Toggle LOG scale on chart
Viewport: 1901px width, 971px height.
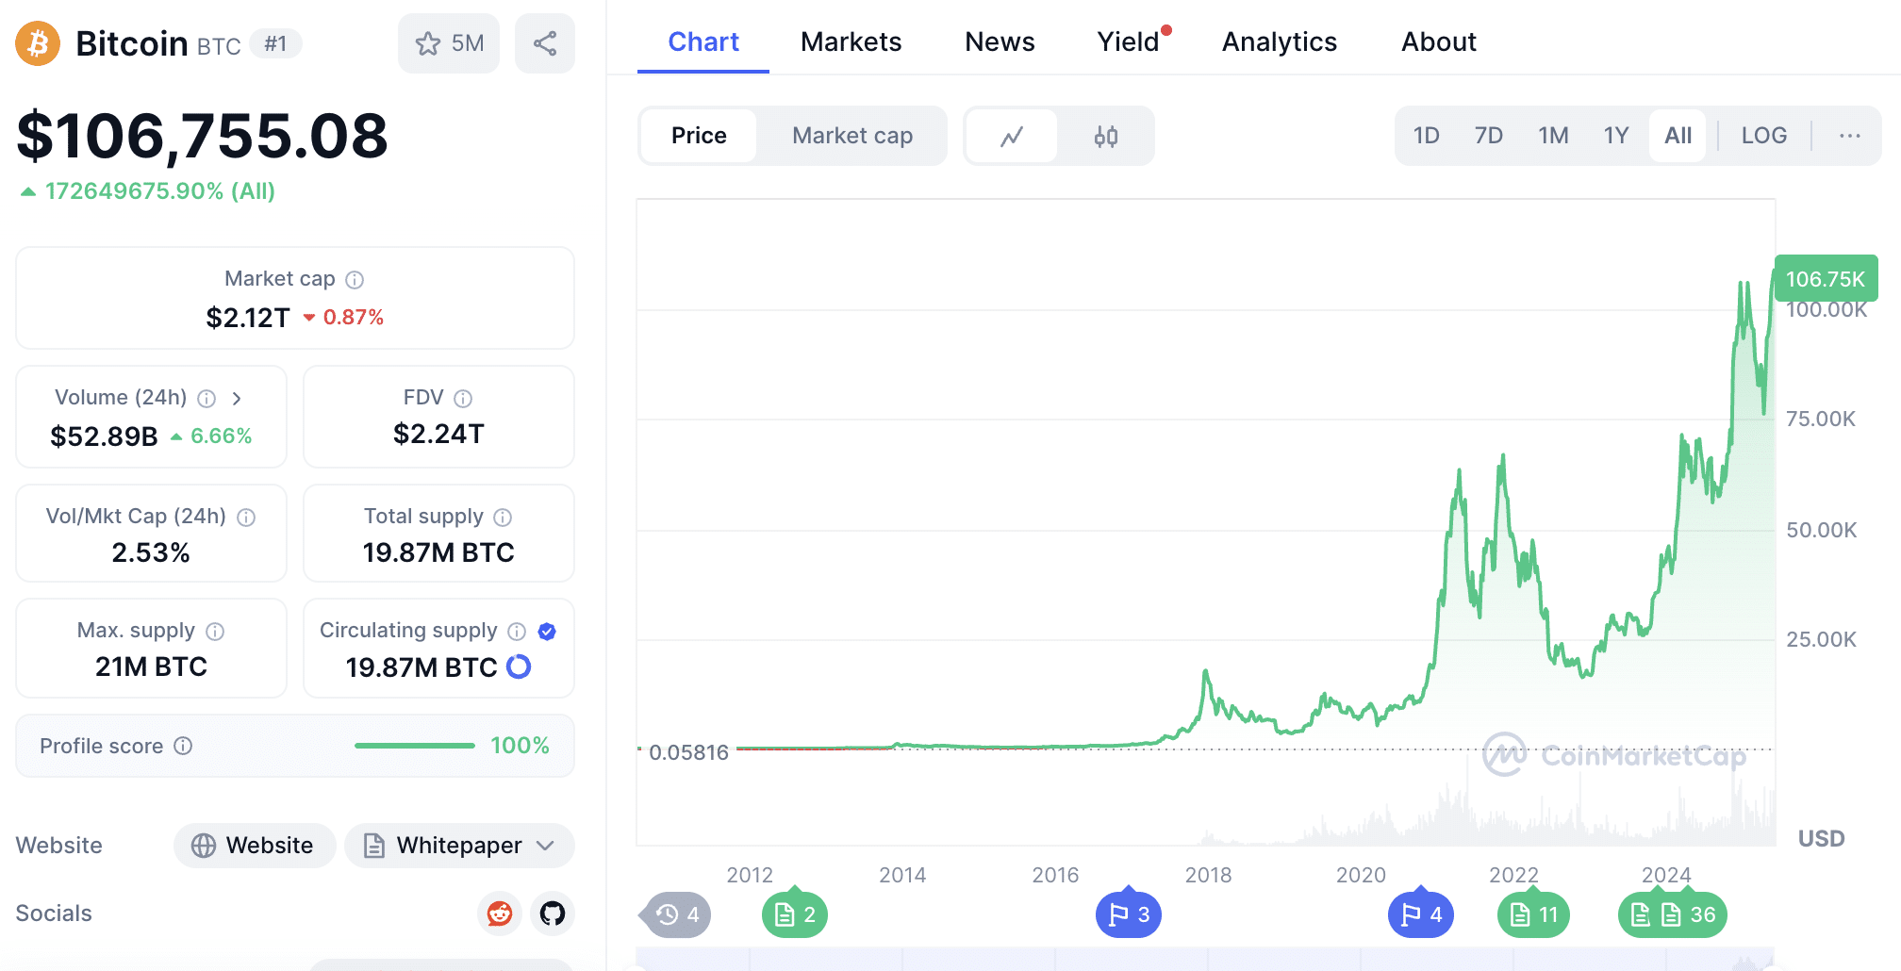[1764, 136]
